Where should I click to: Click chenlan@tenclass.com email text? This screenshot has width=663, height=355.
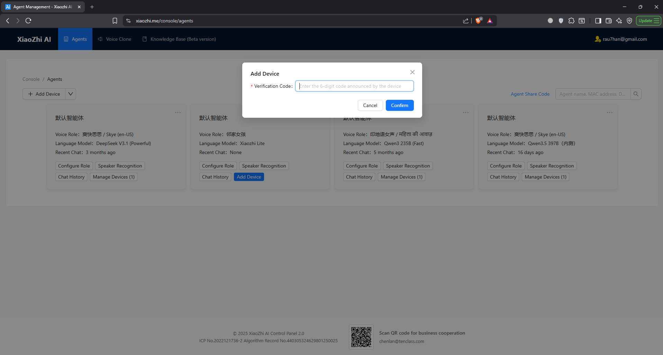click(x=401, y=341)
